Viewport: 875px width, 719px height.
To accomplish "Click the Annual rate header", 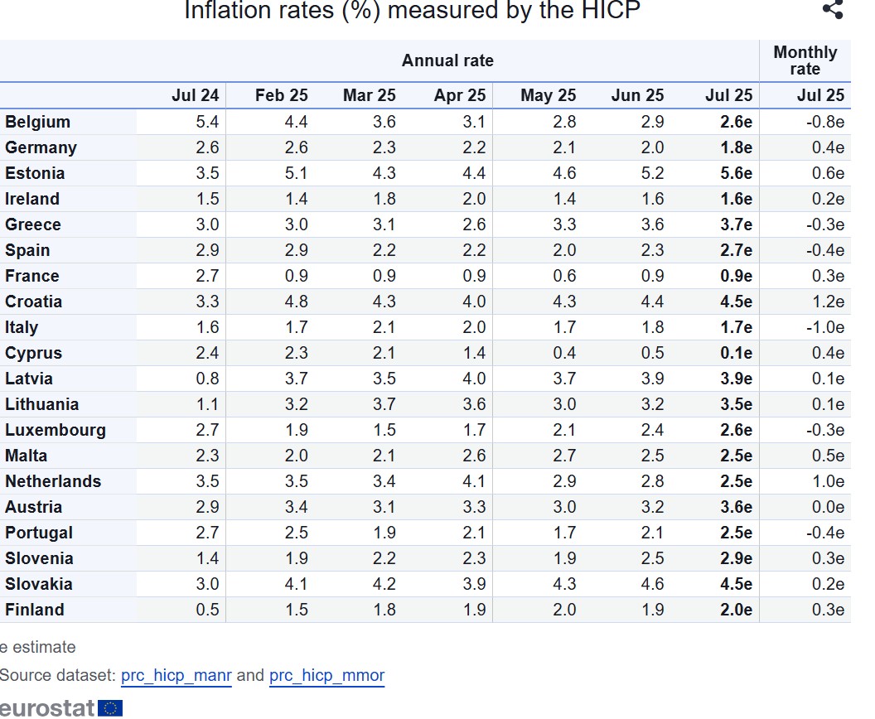I will [447, 60].
